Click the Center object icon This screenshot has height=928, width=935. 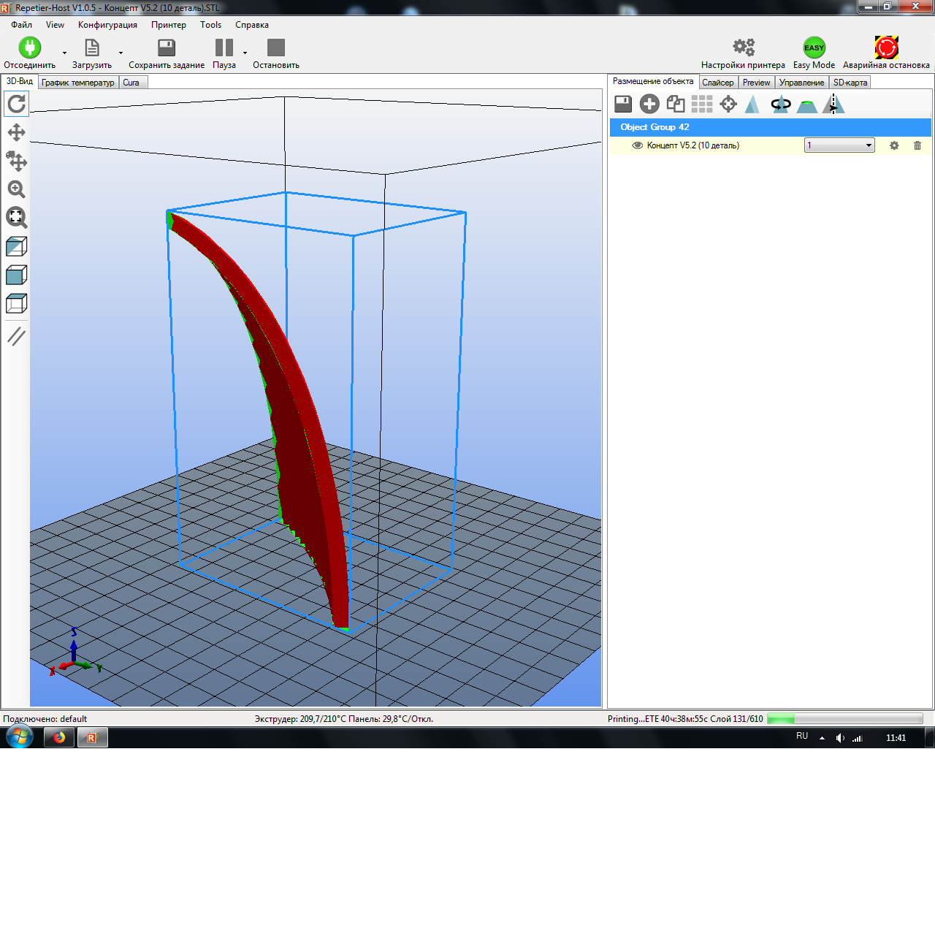coord(728,104)
